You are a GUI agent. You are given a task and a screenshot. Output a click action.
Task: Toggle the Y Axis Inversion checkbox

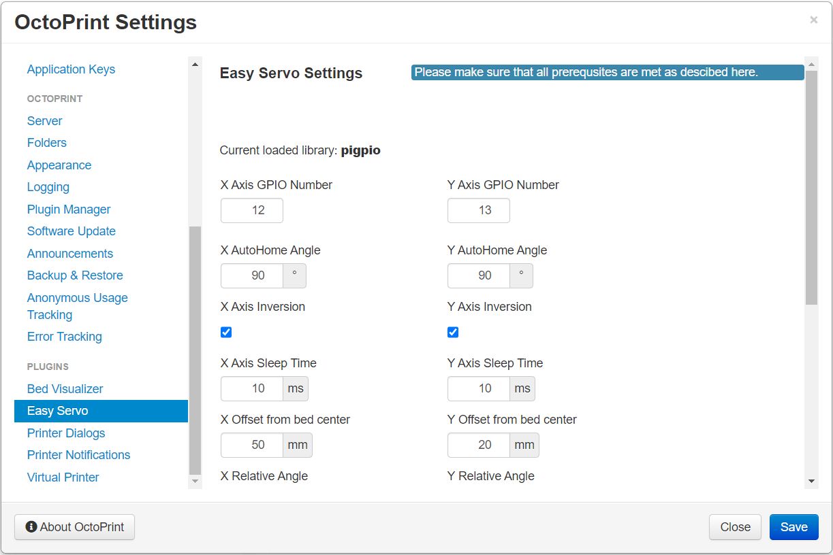point(453,332)
